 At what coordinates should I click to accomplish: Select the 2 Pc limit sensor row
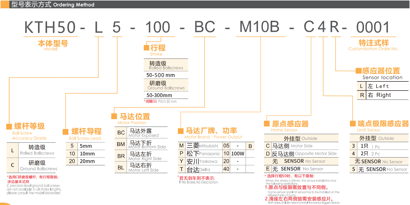pyautogui.click(x=379, y=154)
